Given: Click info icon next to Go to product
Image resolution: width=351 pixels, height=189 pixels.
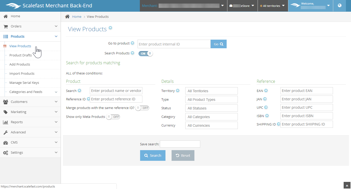Looking at the screenshot, I should (132, 43).
